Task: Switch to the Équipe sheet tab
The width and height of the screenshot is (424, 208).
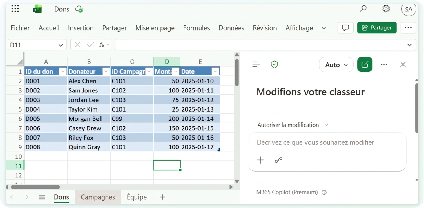Action: pos(137,197)
